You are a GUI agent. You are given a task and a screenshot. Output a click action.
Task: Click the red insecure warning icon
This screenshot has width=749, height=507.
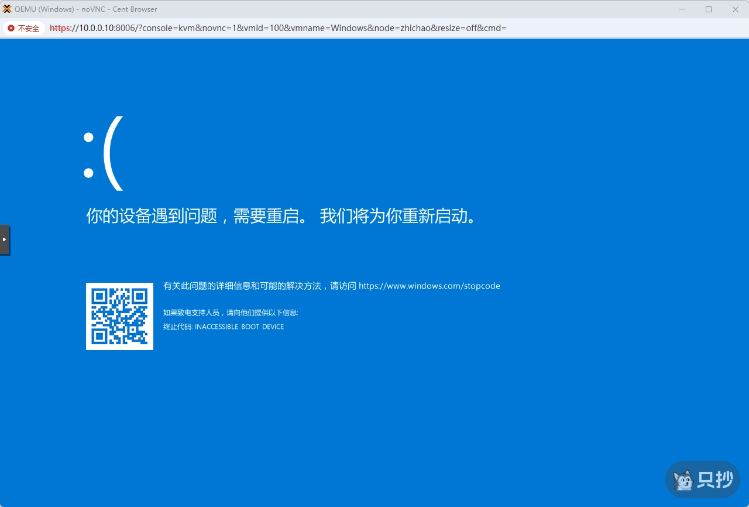click(11, 28)
